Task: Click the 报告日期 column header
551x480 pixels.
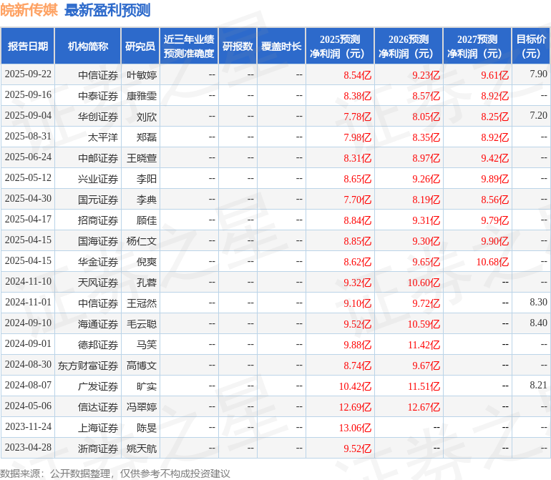Action: click(27, 46)
